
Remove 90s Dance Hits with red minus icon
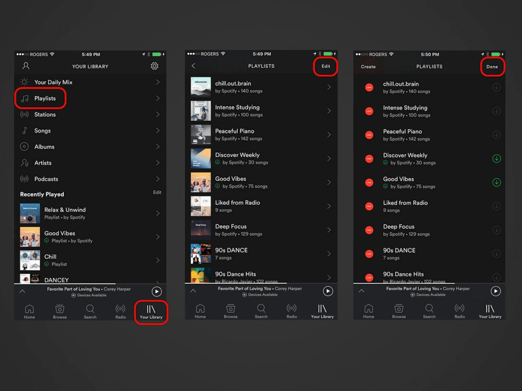(x=369, y=277)
